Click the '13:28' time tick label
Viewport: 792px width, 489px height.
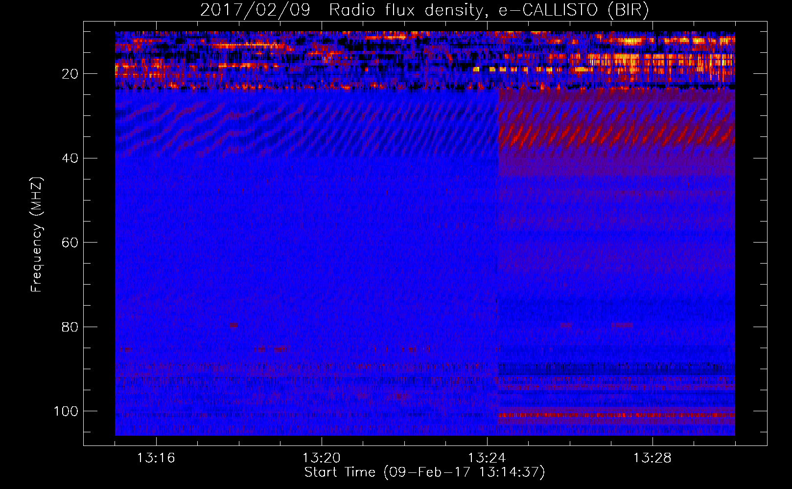(x=652, y=458)
